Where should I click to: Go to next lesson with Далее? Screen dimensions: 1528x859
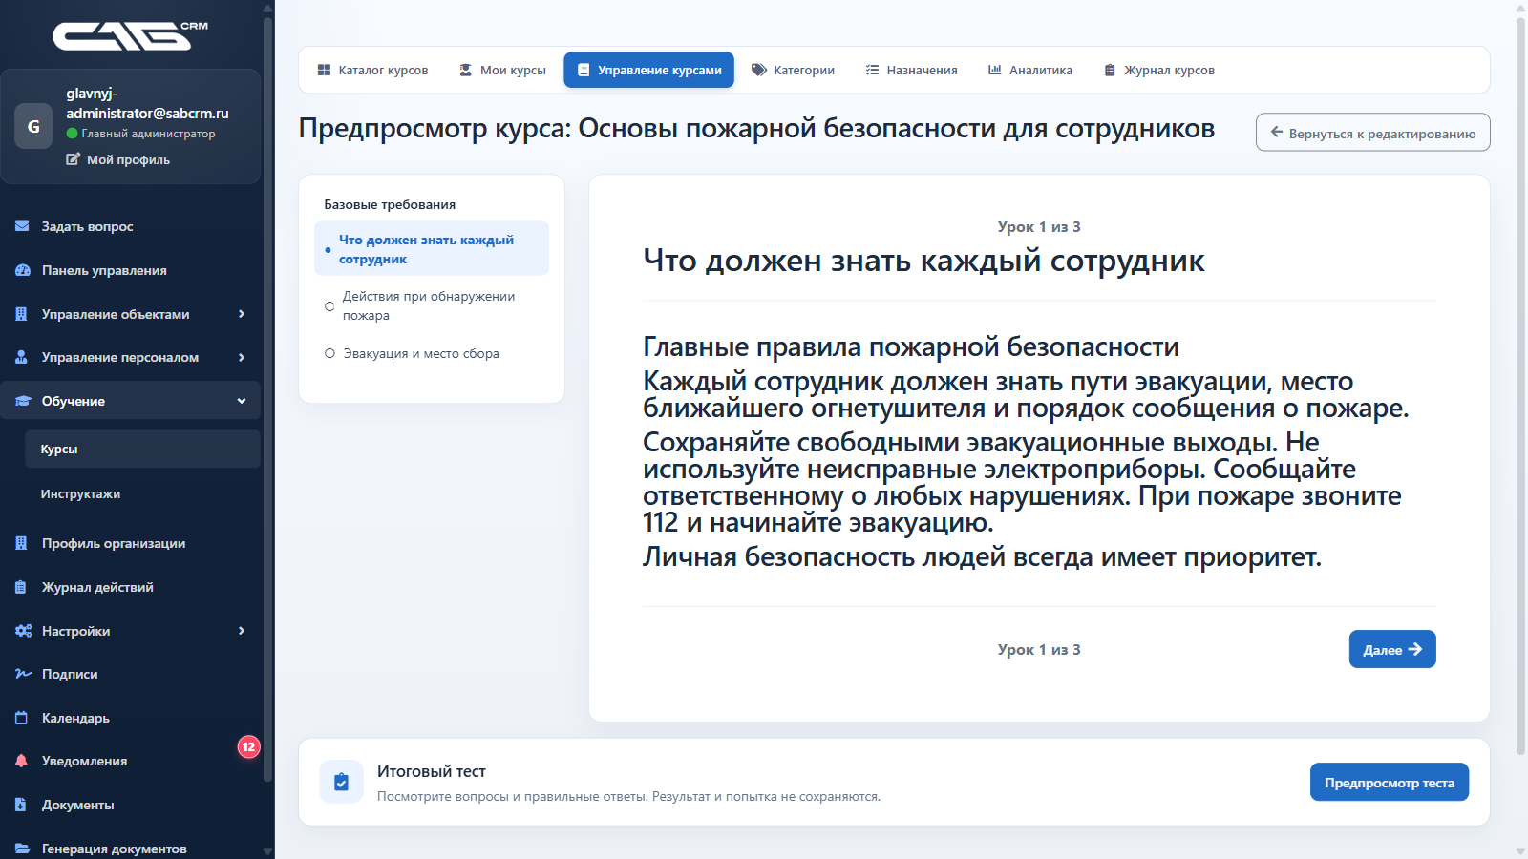(x=1392, y=649)
